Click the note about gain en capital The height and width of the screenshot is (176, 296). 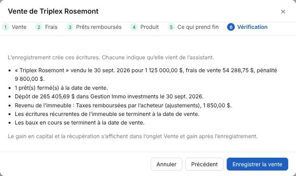point(133,136)
